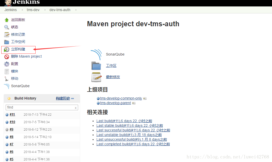This screenshot has height=162, width=272.
Task: Click the notepad icon beside 修改记录
Action: [7, 35]
